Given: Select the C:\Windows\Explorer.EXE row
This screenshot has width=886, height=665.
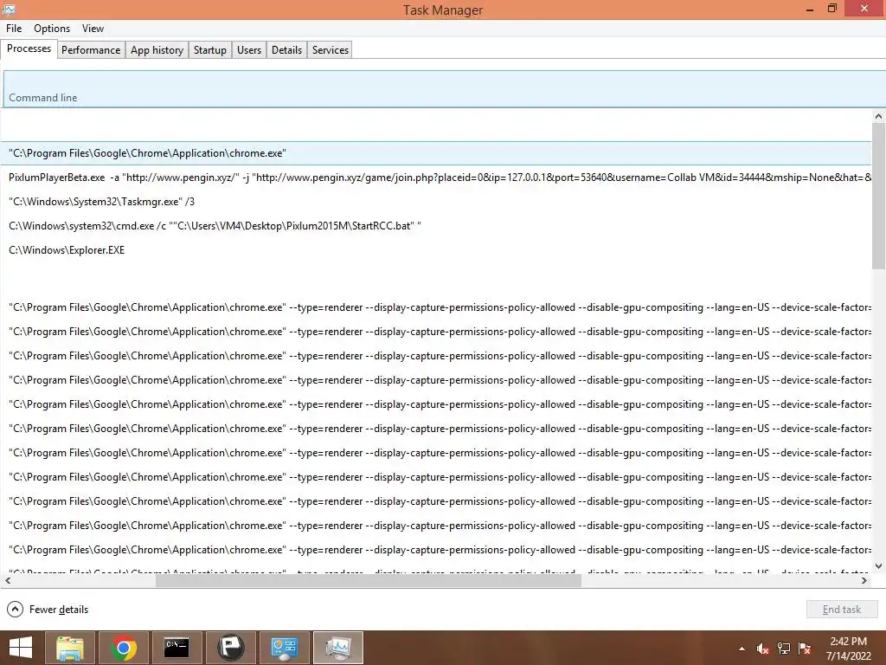Looking at the screenshot, I should pyautogui.click(x=436, y=250).
